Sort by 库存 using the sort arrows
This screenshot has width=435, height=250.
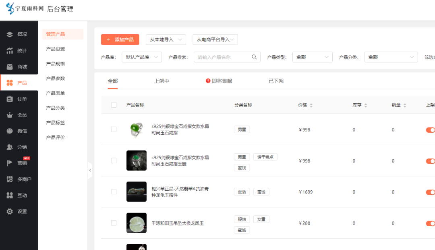pyautogui.click(x=366, y=105)
